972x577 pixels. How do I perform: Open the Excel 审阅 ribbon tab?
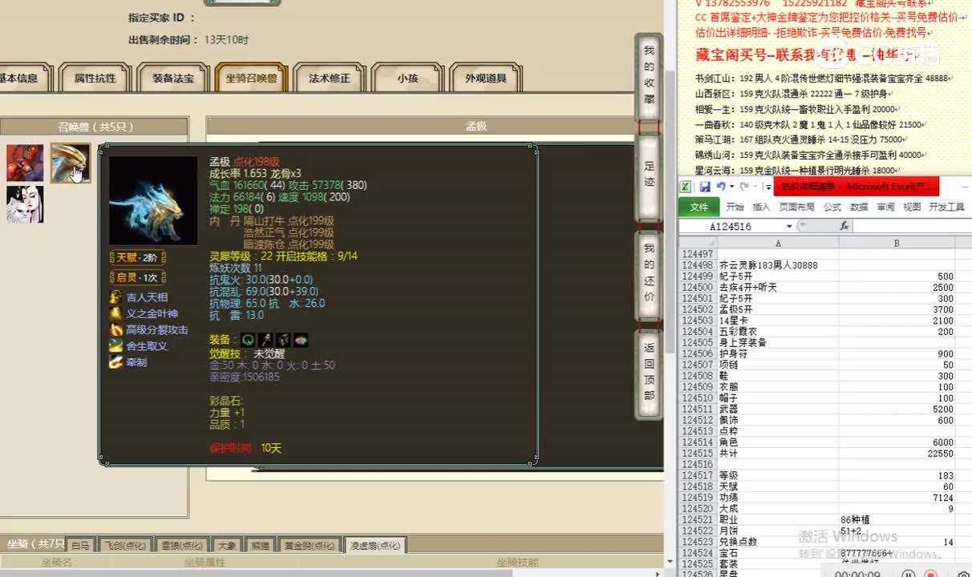pos(885,207)
